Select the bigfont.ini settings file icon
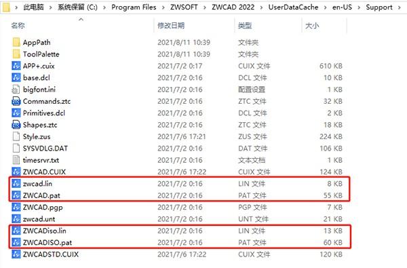407x268 pixels. pyautogui.click(x=16, y=90)
